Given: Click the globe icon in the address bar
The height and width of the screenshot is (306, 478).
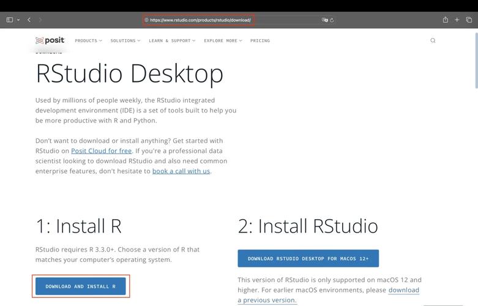Looking at the screenshot, I should [x=146, y=20].
